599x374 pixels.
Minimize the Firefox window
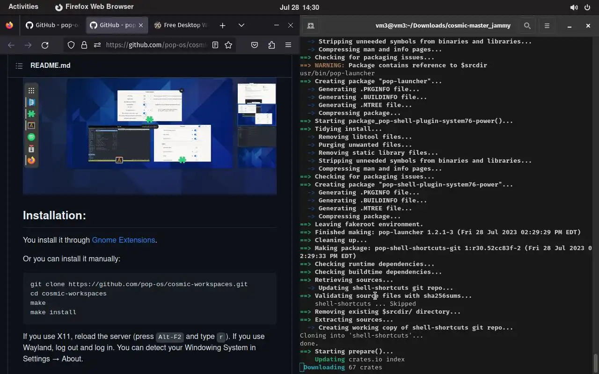[277, 25]
